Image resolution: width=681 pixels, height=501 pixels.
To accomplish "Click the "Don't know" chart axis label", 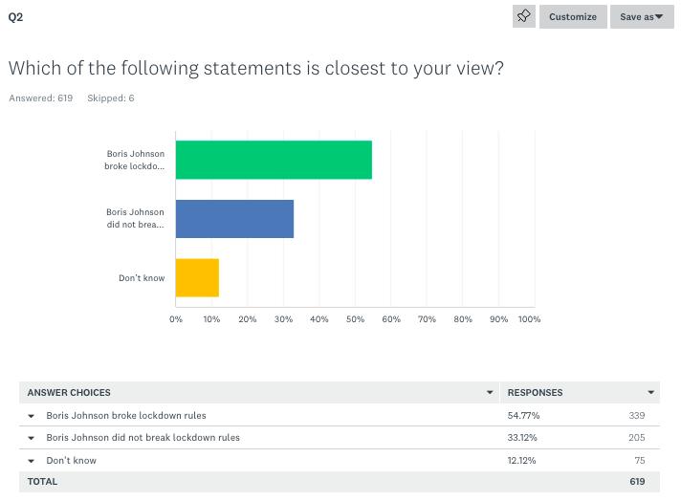I will [142, 278].
